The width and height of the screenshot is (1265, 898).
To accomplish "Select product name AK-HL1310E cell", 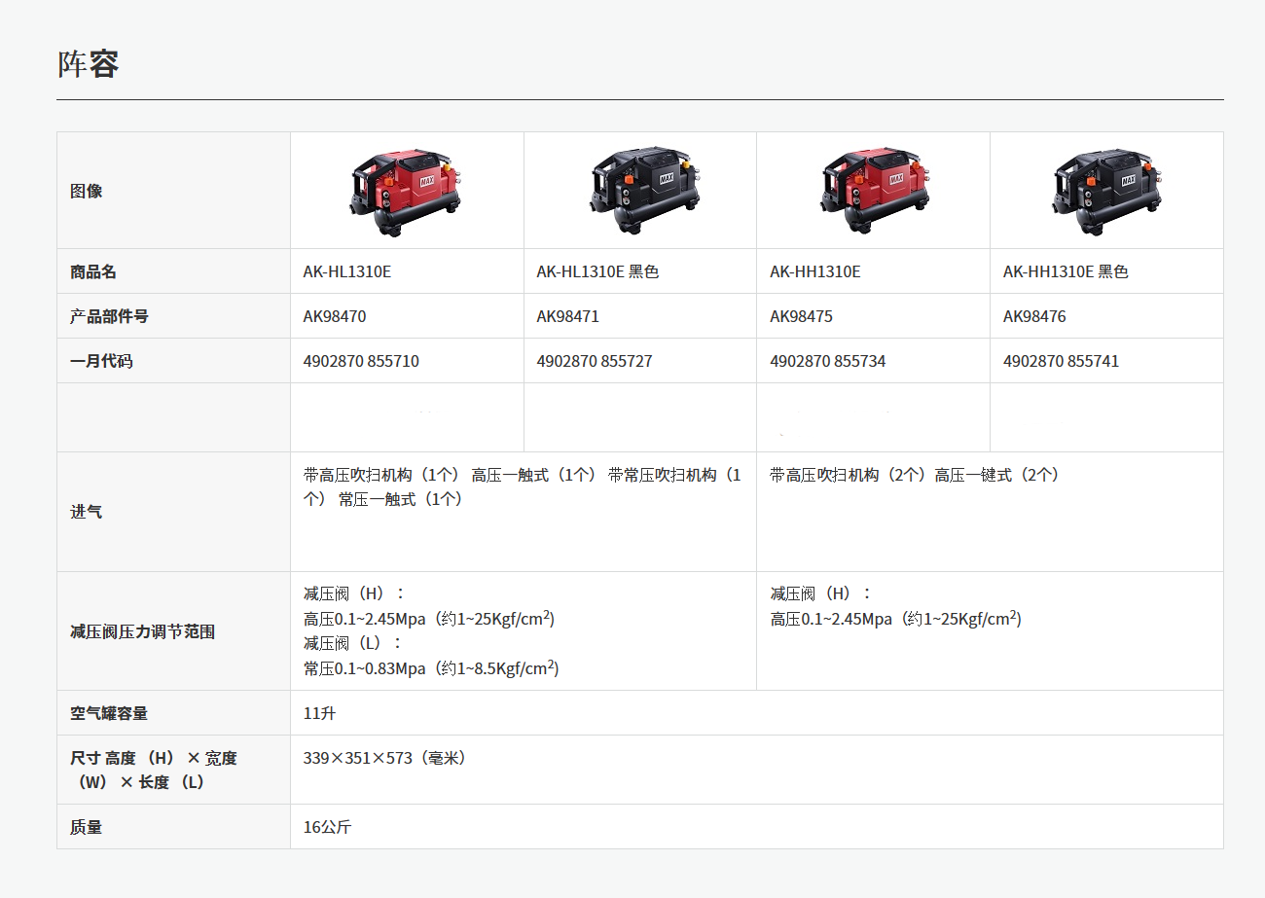I will [407, 271].
